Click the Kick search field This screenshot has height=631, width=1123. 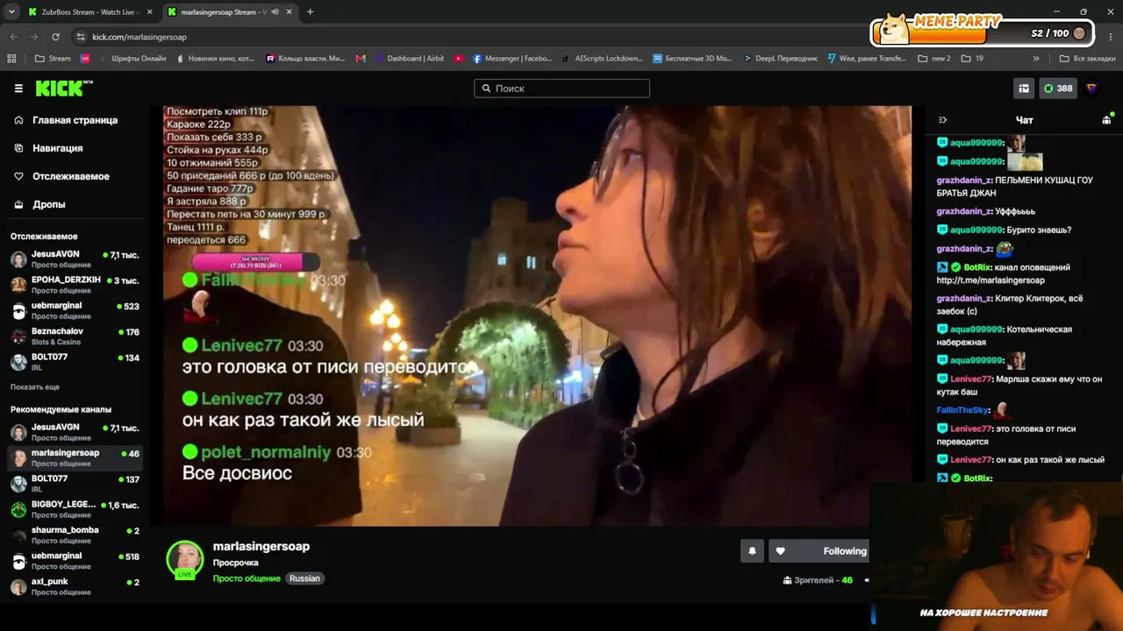point(561,89)
